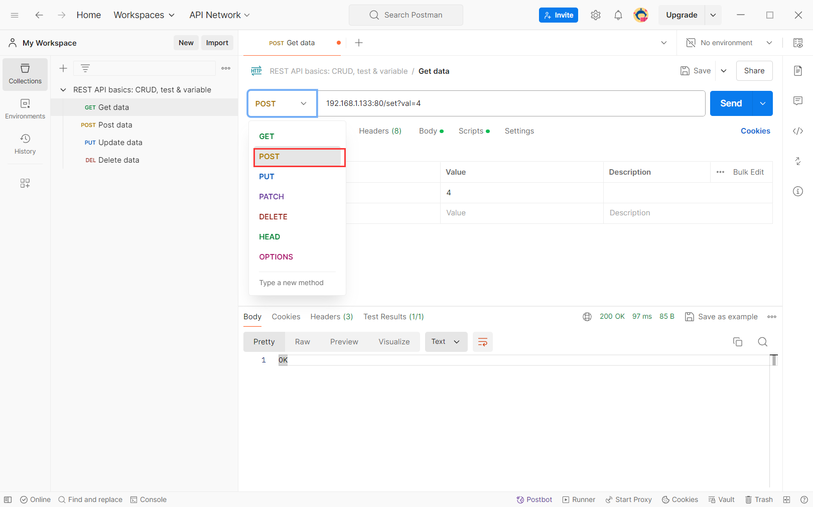Viewport: 813px width, 507px height.
Task: Open Collections in the sidebar
Action: (25, 74)
